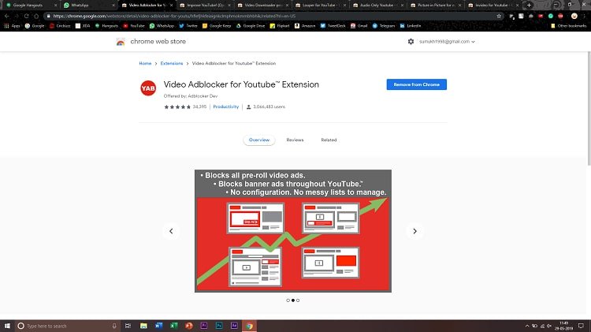Launch Excel from the taskbar
This screenshot has height=332, width=591.
[x=174, y=326]
